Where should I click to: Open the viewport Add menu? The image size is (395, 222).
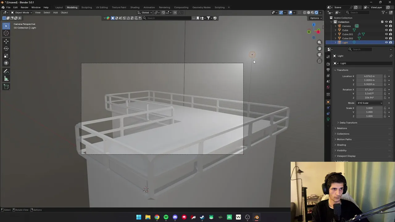tap(55, 13)
